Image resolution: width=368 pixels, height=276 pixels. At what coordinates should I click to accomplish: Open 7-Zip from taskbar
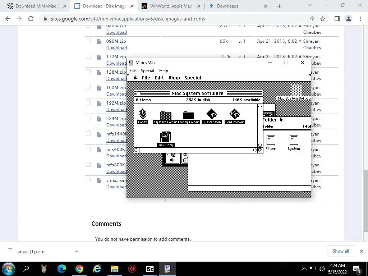point(149,269)
